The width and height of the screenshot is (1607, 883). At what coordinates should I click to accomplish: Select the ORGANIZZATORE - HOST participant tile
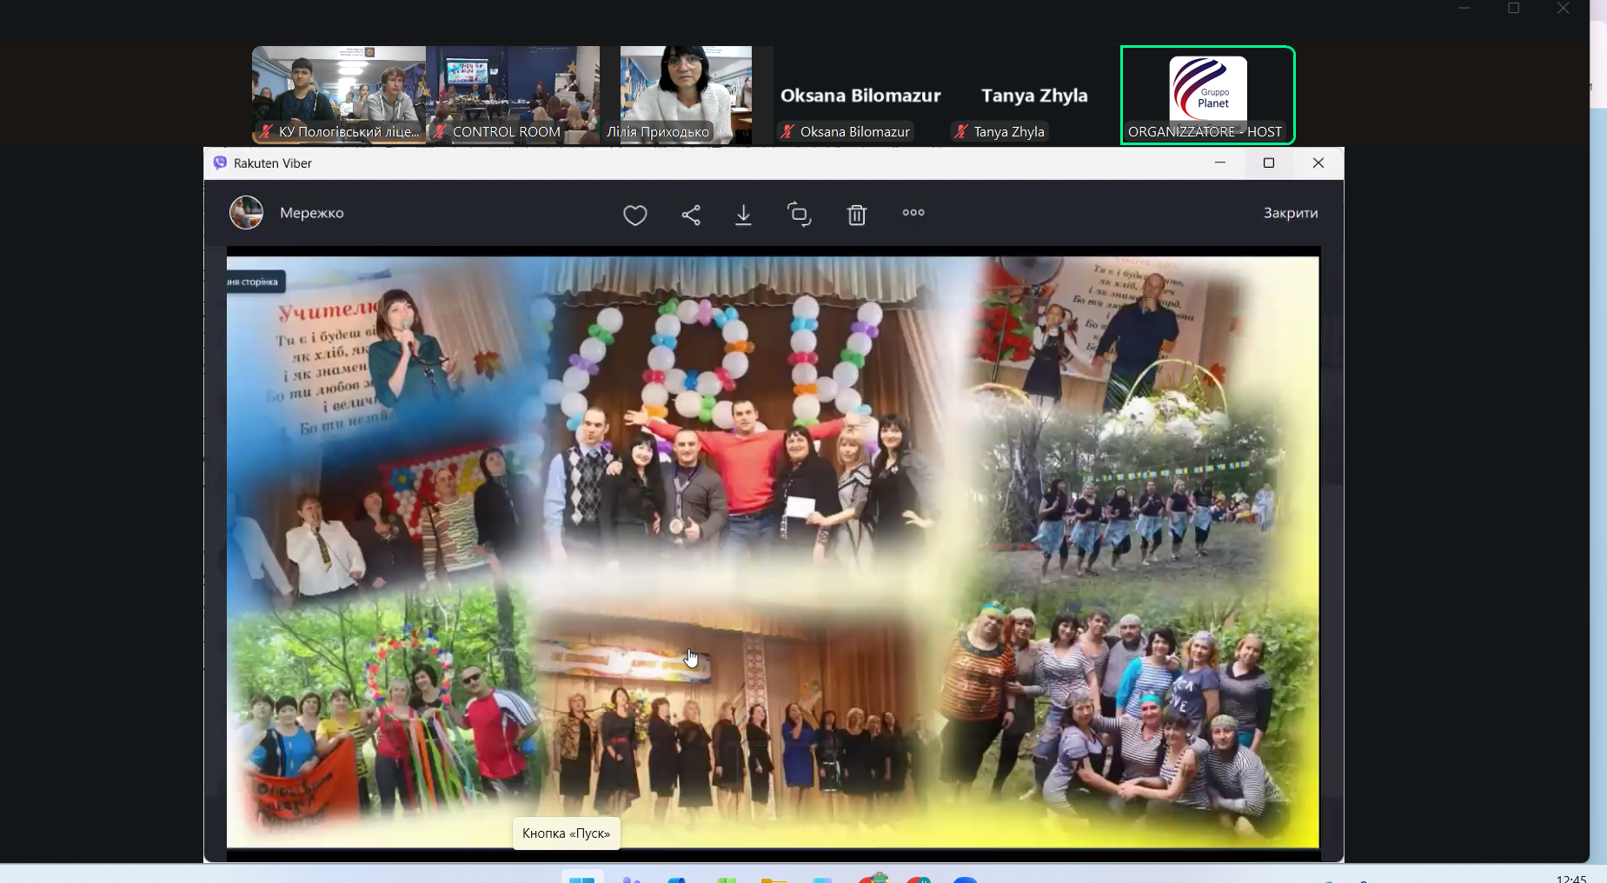pyautogui.click(x=1207, y=94)
